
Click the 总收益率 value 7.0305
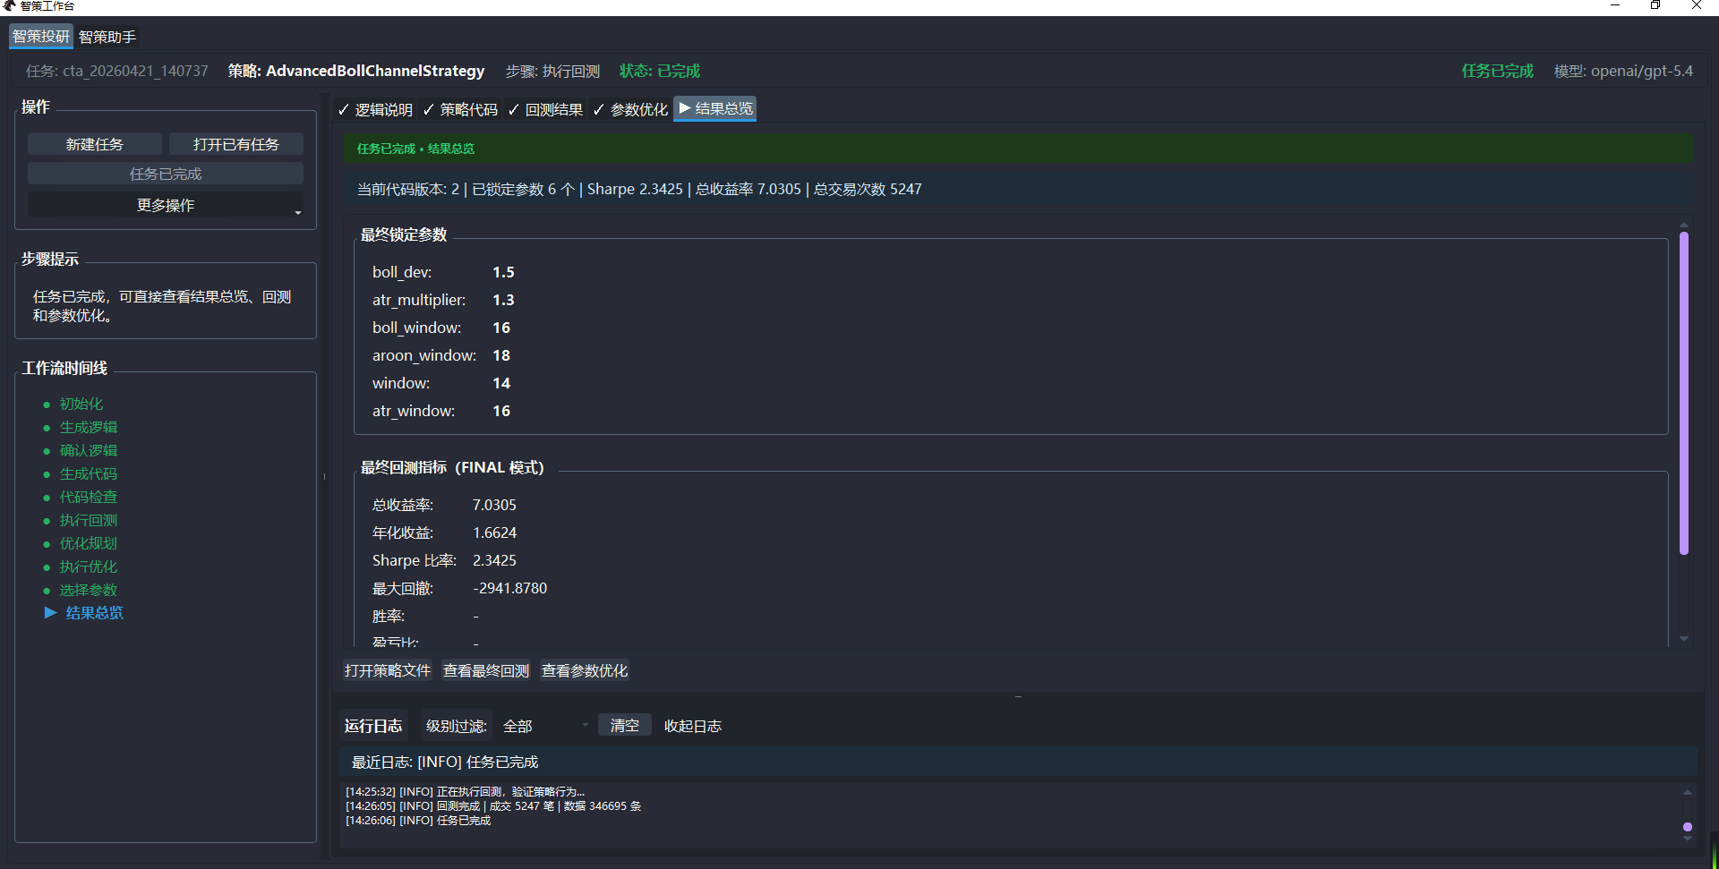494,505
